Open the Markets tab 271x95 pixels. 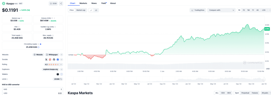[x=83, y=3]
